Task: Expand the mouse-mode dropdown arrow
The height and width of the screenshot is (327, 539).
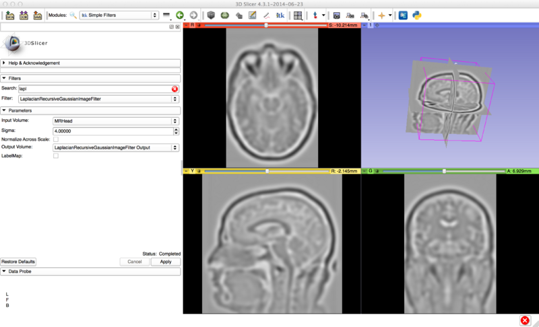Action: click(323, 15)
